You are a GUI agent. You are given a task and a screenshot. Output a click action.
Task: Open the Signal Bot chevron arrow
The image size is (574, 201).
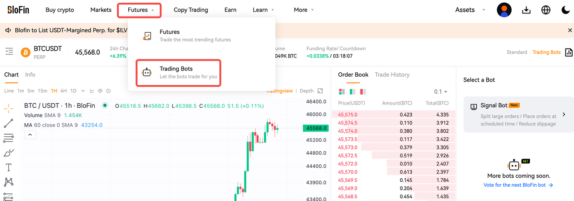pyautogui.click(x=564, y=114)
